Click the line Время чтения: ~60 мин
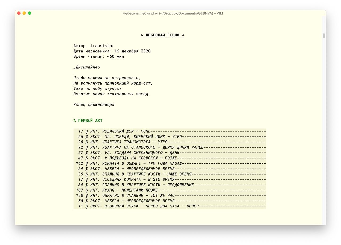Screen dimensions: 341x245 [x=99, y=56]
